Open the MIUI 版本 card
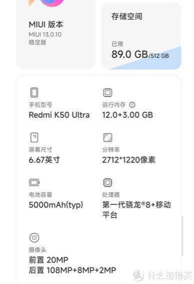Screen dimensions: 194x284 [56, 35]
